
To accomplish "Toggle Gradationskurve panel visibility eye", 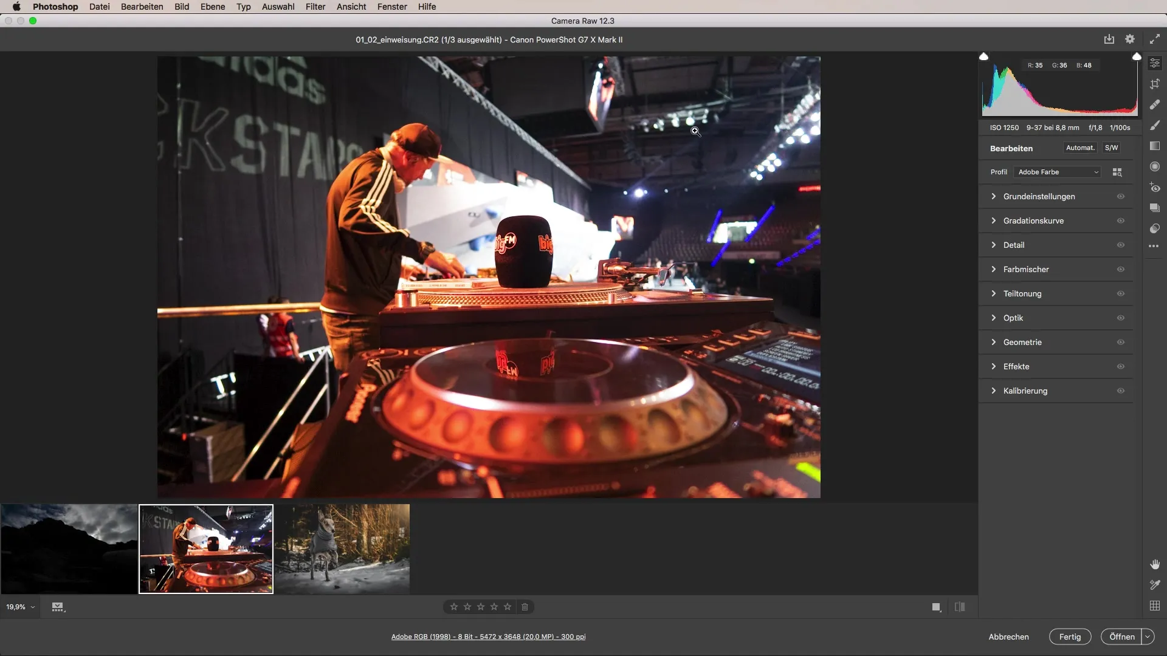I will pyautogui.click(x=1121, y=220).
